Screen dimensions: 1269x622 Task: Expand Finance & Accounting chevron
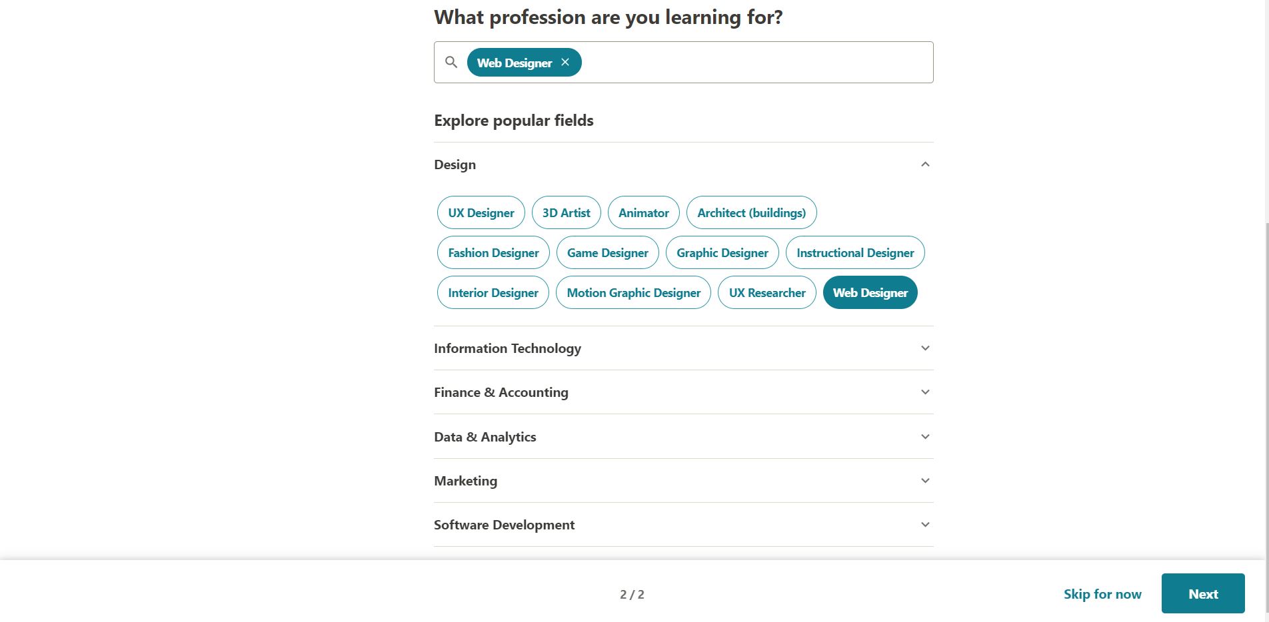point(925,392)
